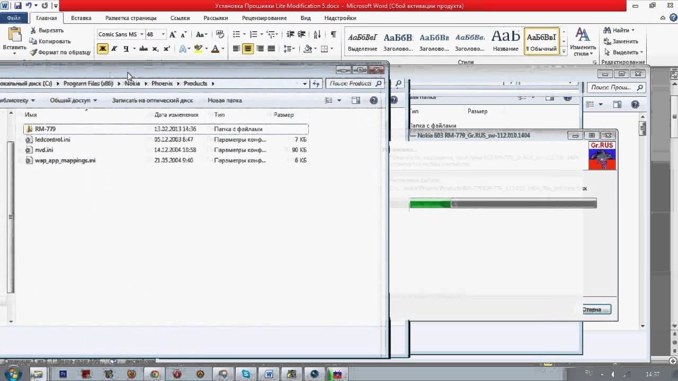Click the Photoshop icon in the taskbar
This screenshot has height=381, width=678.
(63, 374)
